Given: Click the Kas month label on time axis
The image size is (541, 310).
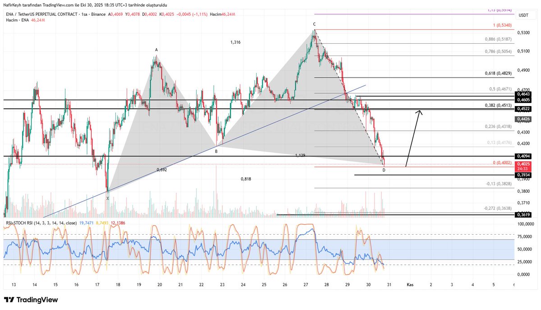Looking at the screenshot, I should point(410,285).
